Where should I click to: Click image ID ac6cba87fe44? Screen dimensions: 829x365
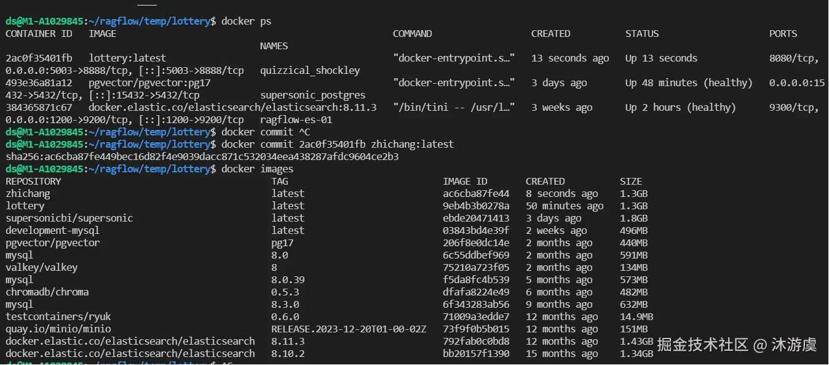pyautogui.click(x=476, y=193)
